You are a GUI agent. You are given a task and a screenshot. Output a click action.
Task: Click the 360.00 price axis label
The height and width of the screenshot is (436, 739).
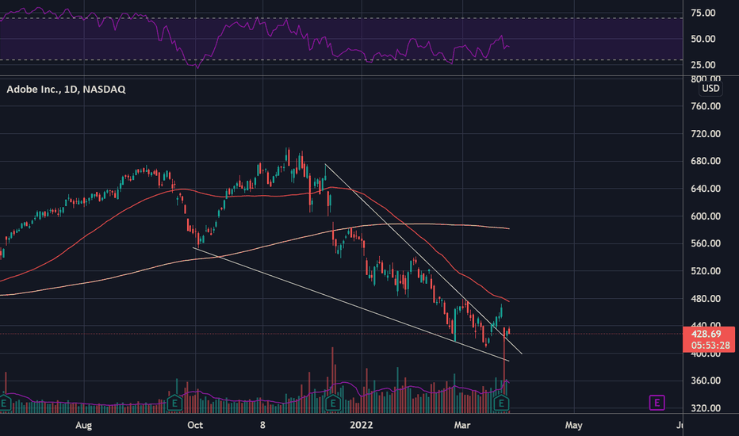706,381
